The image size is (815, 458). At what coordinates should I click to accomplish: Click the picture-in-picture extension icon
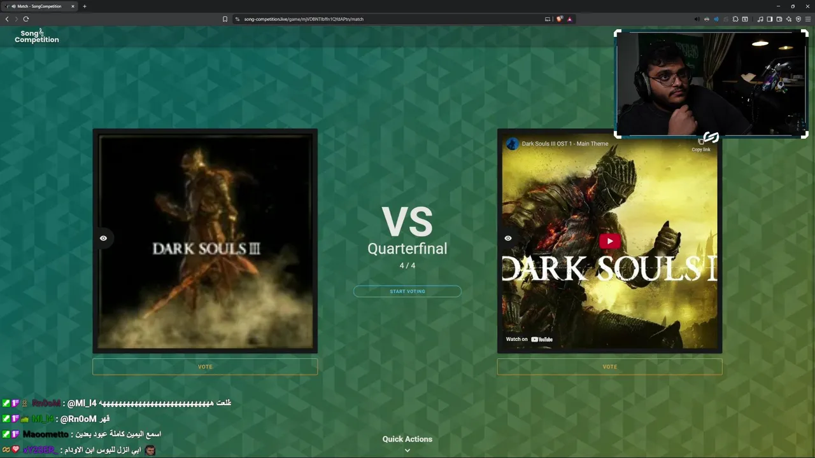click(x=745, y=19)
